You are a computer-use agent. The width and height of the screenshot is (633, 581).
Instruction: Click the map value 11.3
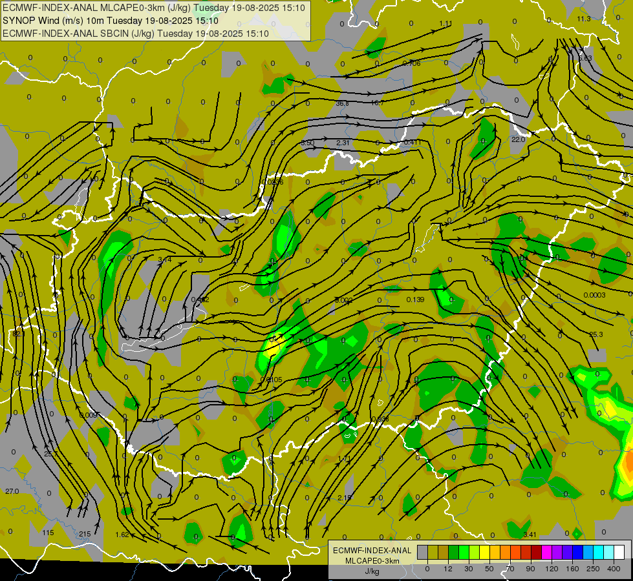coord(584,19)
